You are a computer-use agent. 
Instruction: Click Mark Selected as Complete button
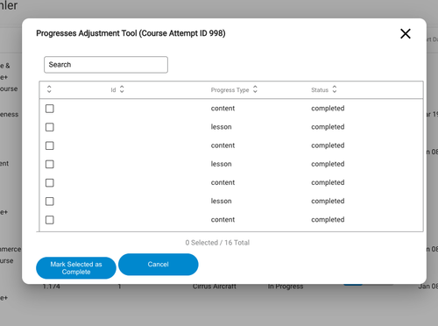pyautogui.click(x=76, y=268)
